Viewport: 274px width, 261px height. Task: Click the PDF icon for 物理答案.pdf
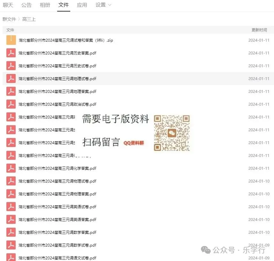point(11,194)
